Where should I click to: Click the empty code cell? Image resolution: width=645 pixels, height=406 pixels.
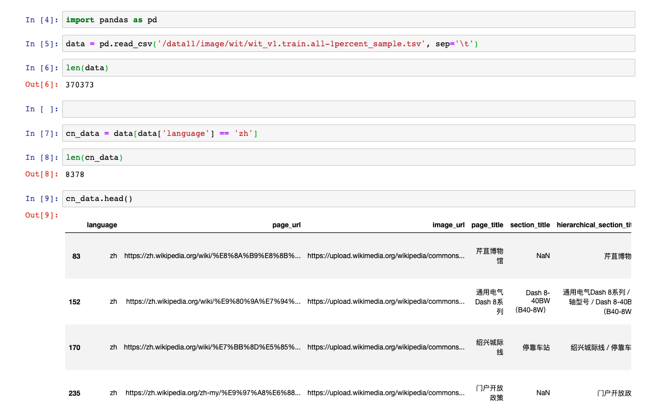pos(348,109)
